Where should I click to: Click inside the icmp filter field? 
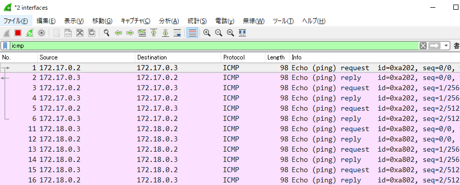[214, 46]
